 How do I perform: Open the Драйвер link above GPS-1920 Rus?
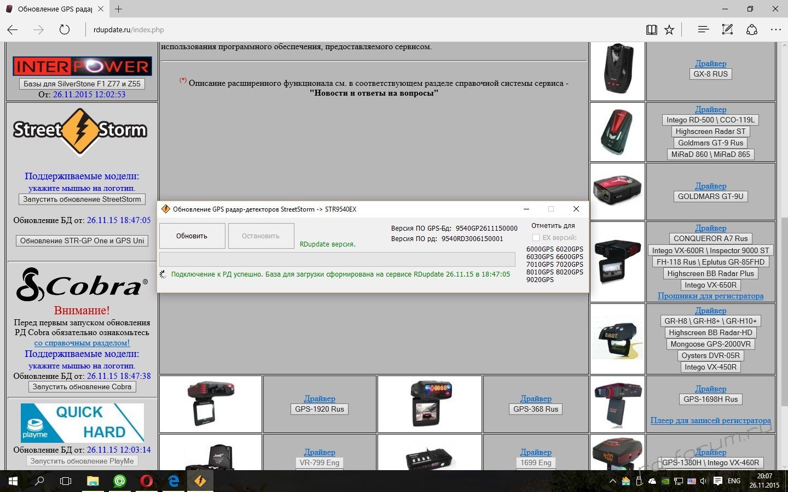(320, 399)
